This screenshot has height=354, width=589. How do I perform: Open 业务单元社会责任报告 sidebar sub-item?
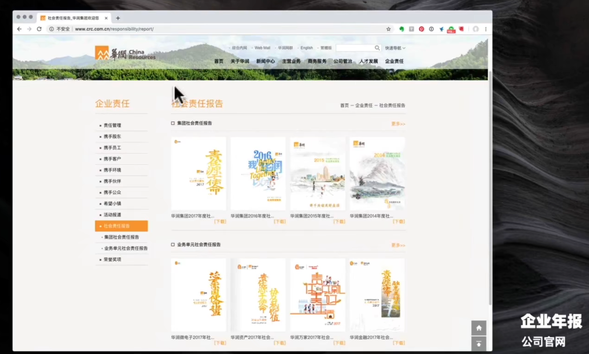(126, 248)
